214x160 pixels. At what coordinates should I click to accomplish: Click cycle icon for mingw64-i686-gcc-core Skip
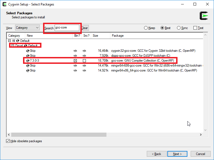[x=28, y=66]
